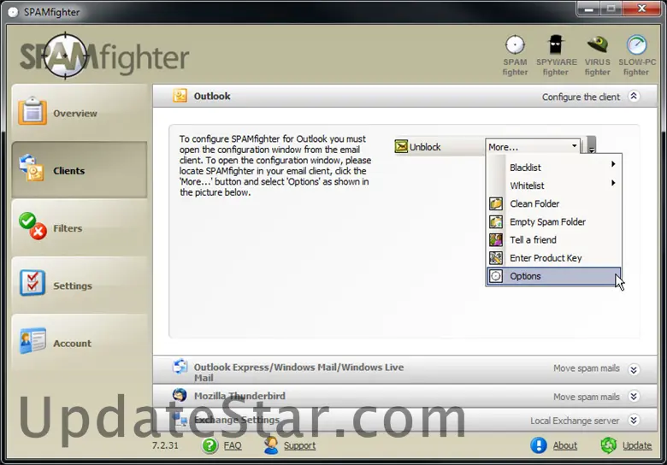The height and width of the screenshot is (465, 667).
Task: Click the green Update arrows icon
Action: pos(609,445)
